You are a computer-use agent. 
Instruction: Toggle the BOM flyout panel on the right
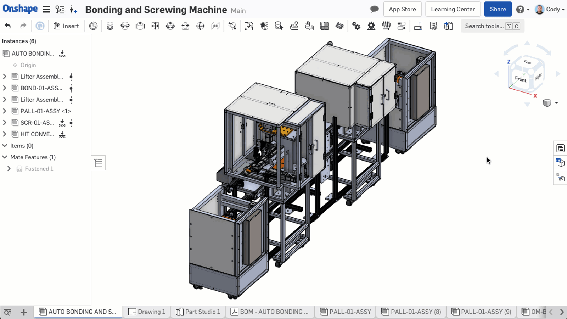[x=560, y=148]
